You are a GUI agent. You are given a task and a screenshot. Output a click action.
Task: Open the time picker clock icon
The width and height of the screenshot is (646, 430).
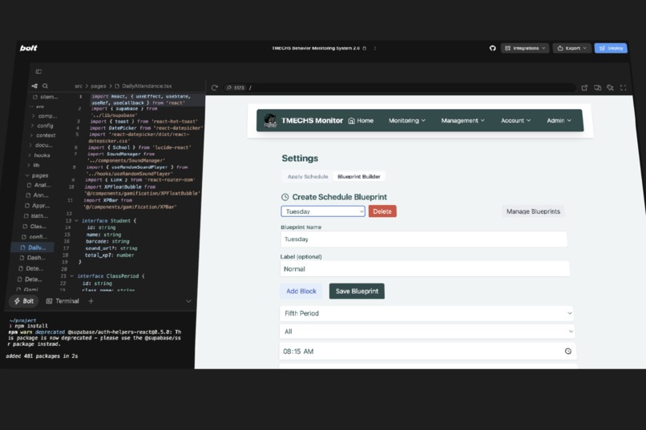pos(568,351)
